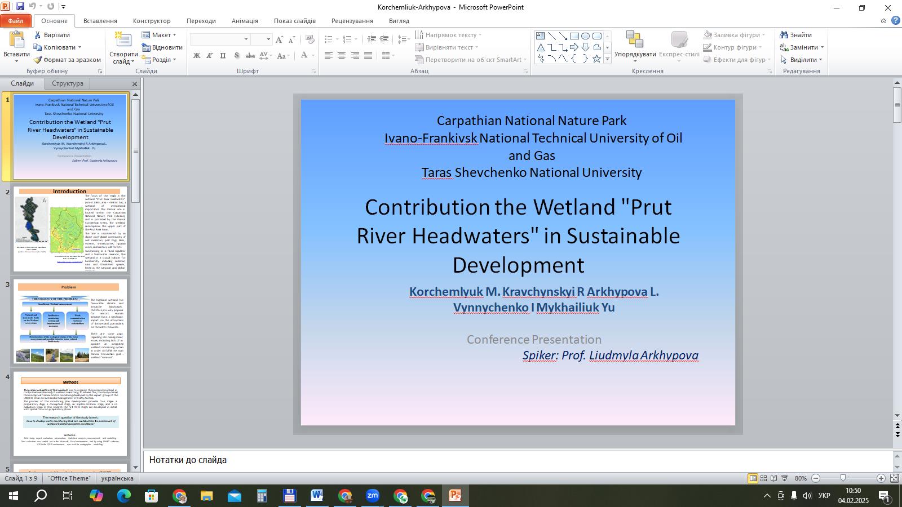Viewport: 902px width, 507px height.
Task: Toggle bold (Ж) formatting
Action: tap(197, 56)
